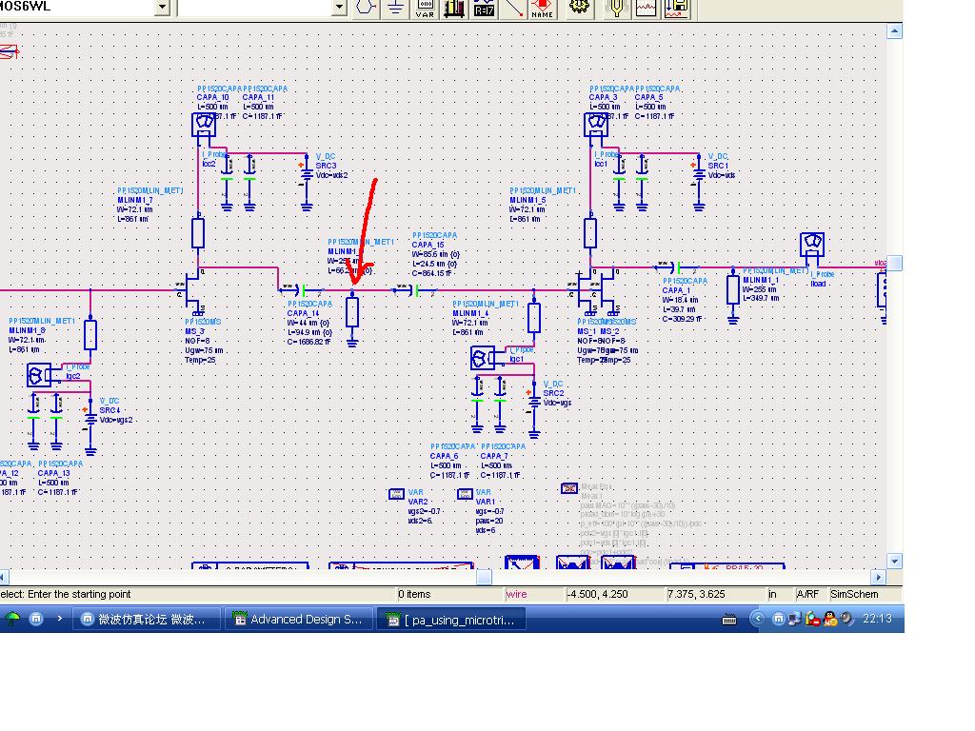The image size is (975, 731).
Task: Click the '7.375, 3.625' coordinate readout
Action: coord(716,594)
